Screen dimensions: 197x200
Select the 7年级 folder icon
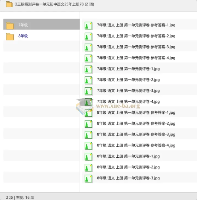pyautogui.click(x=10, y=25)
